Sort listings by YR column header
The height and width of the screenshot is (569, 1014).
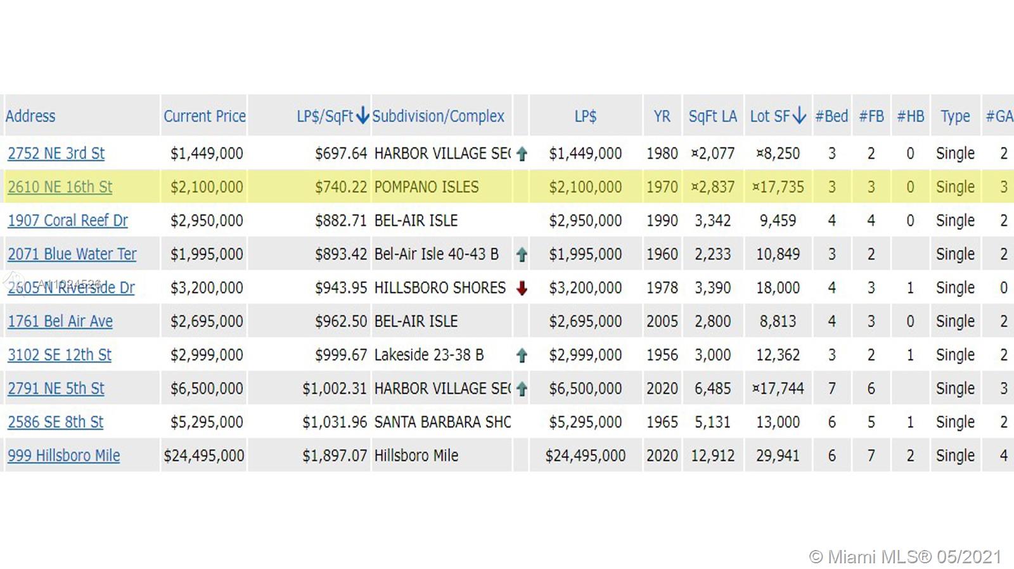tap(662, 116)
